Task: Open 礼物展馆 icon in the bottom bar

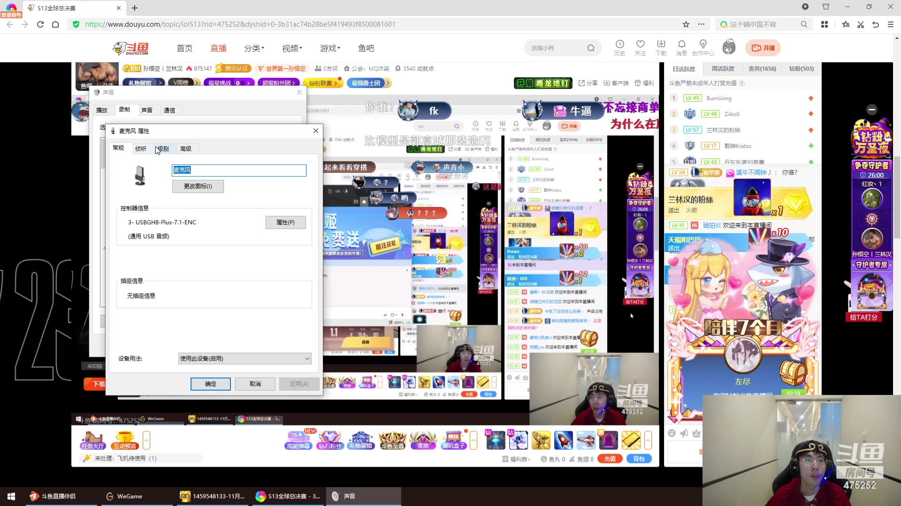Action: [361, 440]
